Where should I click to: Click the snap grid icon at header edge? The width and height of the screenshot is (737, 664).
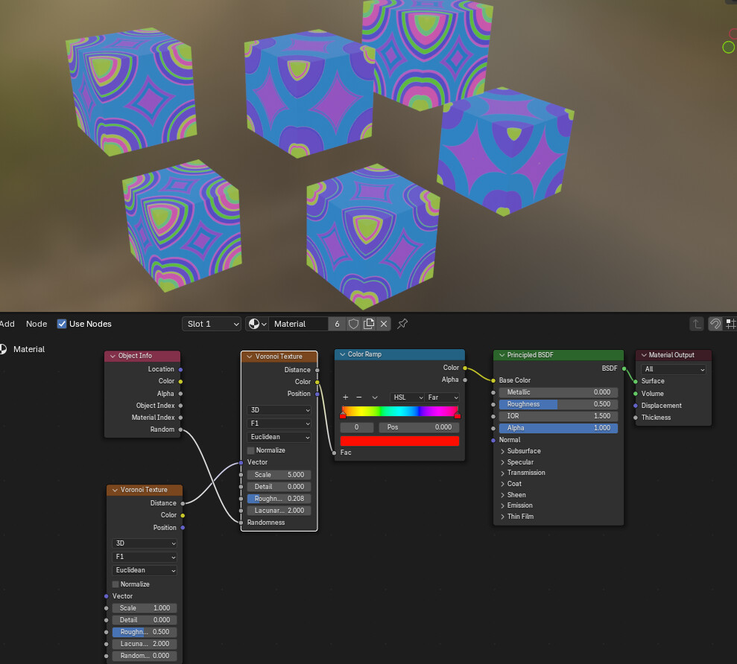point(731,324)
